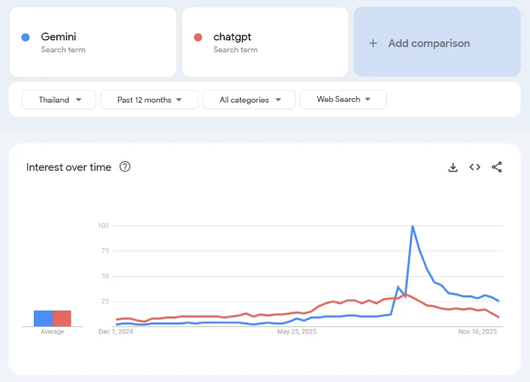Select the blue average bar
Viewport: 530px width, 382px height.
43,318
